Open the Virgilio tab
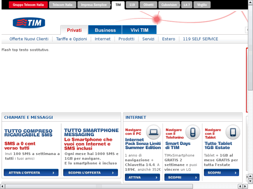The height and width of the screenshot is (189, 253). click(x=202, y=5)
